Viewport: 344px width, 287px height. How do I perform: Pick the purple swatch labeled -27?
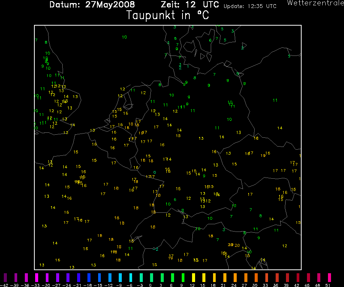(x=58, y=277)
